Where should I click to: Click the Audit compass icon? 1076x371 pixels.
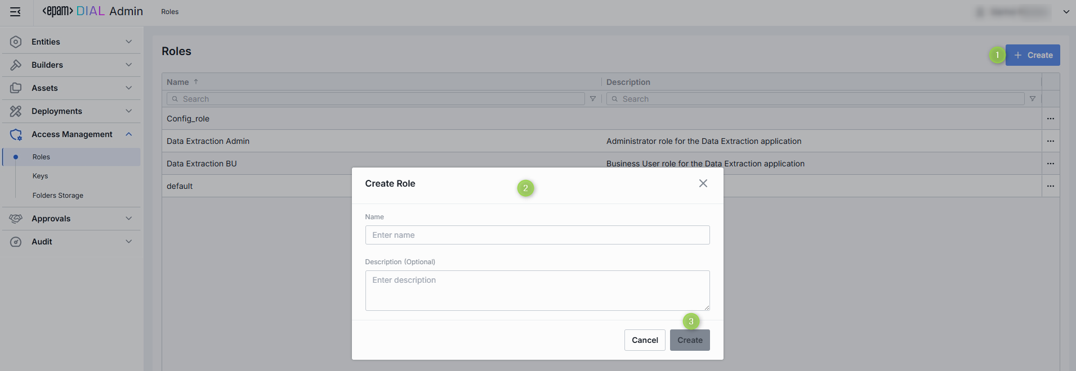click(x=16, y=242)
